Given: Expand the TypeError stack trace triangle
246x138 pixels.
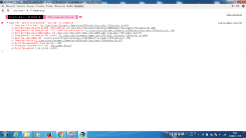Looking at the screenshot, I should tap(7, 23).
